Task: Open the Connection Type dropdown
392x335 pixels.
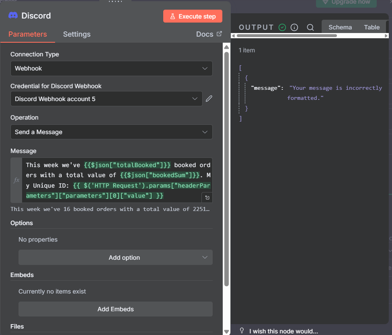Action: pyautogui.click(x=111, y=68)
